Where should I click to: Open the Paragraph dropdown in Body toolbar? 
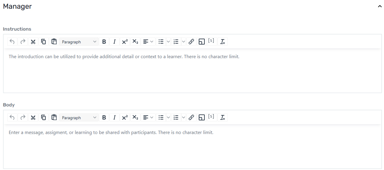click(x=79, y=118)
